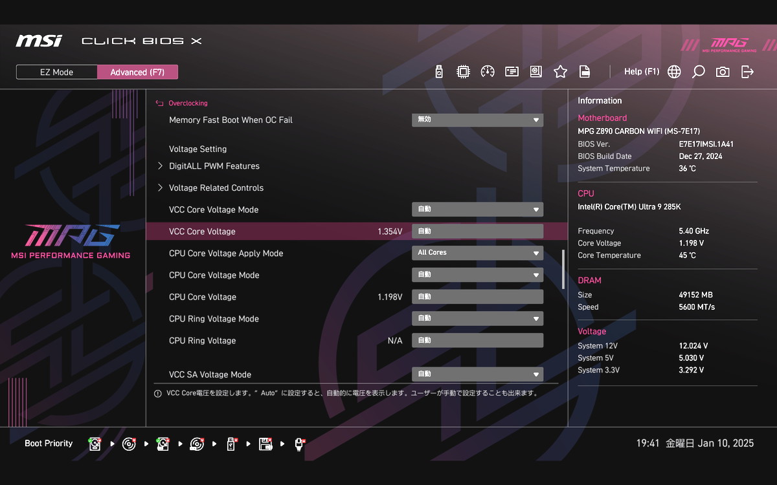The height and width of the screenshot is (485, 777).
Task: Open Memory Fast Boot When OC Fail dropdown
Action: coord(477,120)
